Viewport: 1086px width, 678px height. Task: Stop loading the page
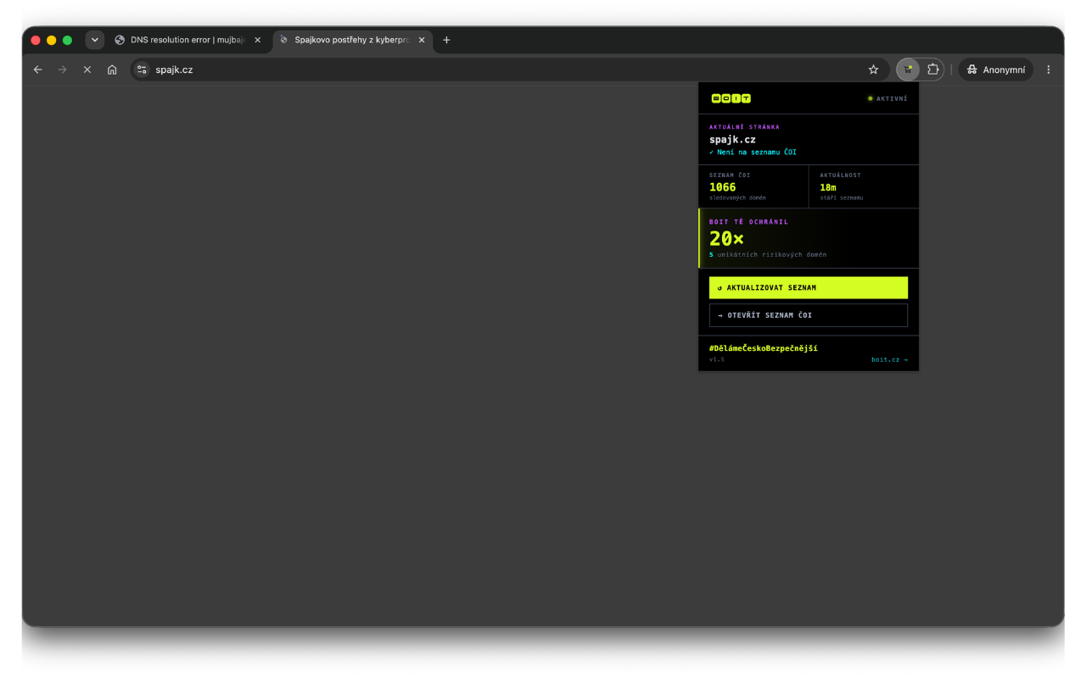pyautogui.click(x=87, y=69)
